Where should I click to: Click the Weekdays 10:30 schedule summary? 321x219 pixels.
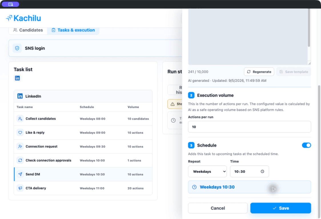tap(249, 187)
